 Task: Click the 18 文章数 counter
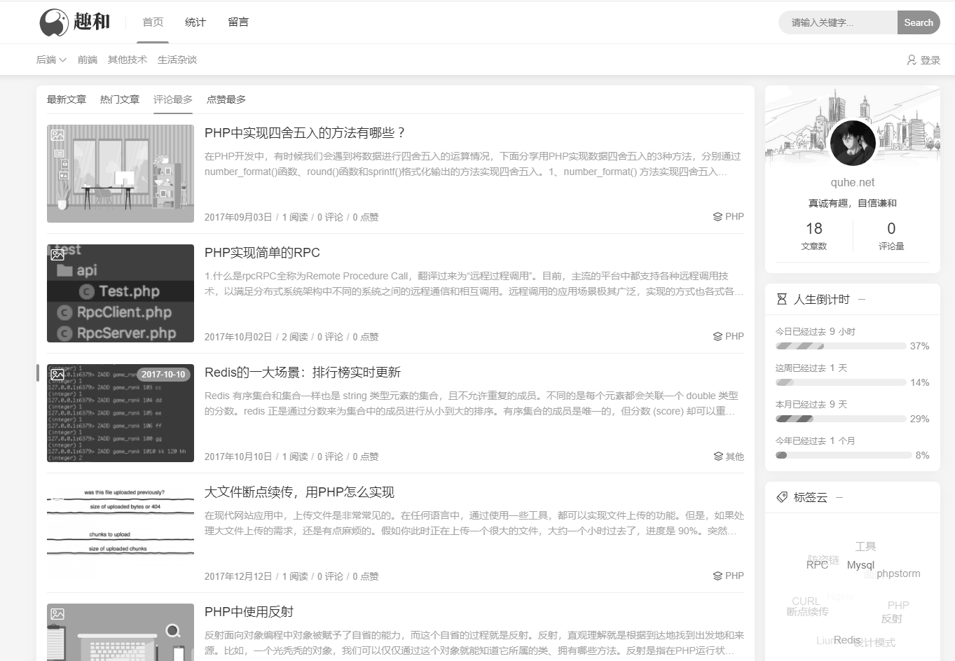814,235
